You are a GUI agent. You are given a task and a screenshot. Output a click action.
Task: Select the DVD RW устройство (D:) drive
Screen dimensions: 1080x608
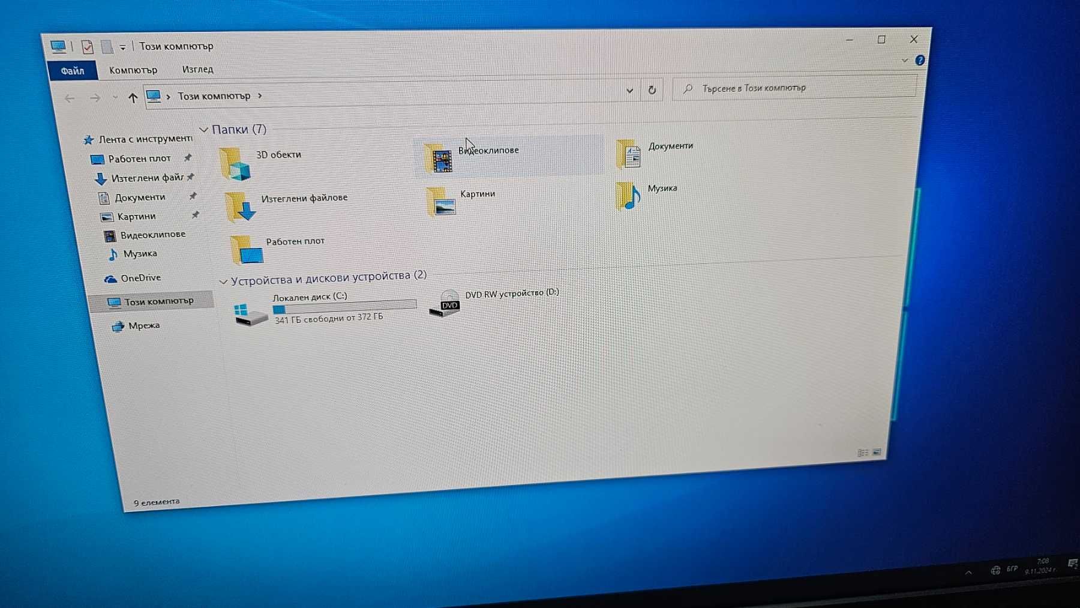click(x=494, y=302)
